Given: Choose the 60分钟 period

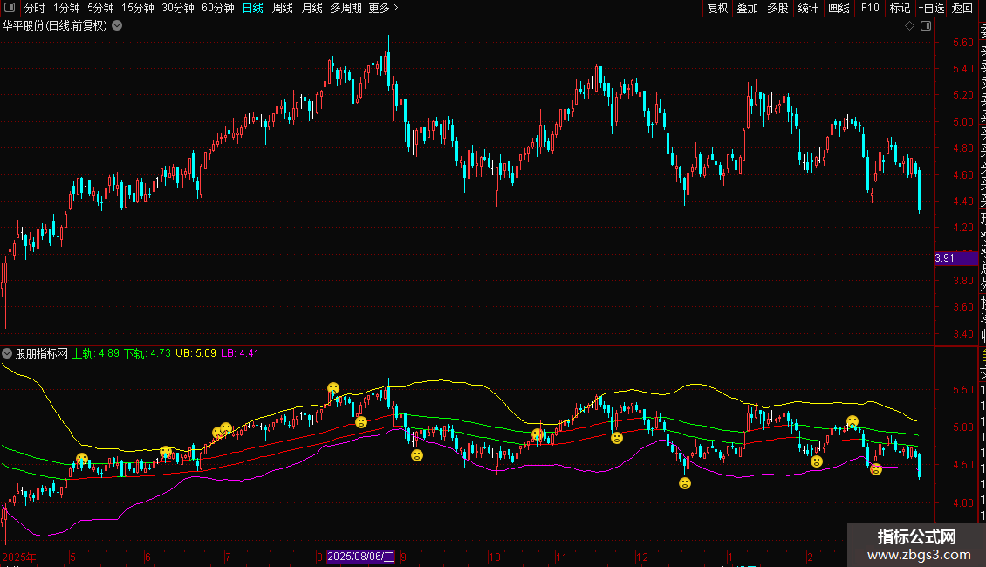Looking at the screenshot, I should point(217,8).
